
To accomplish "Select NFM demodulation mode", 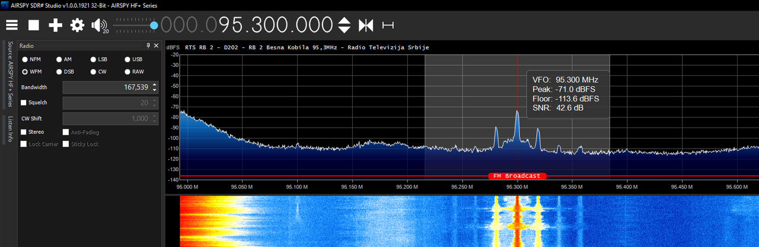I will click(x=25, y=59).
